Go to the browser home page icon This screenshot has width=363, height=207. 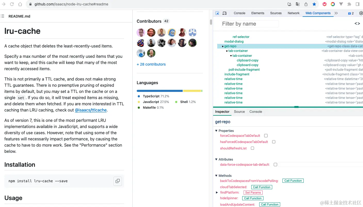coord(20,4)
